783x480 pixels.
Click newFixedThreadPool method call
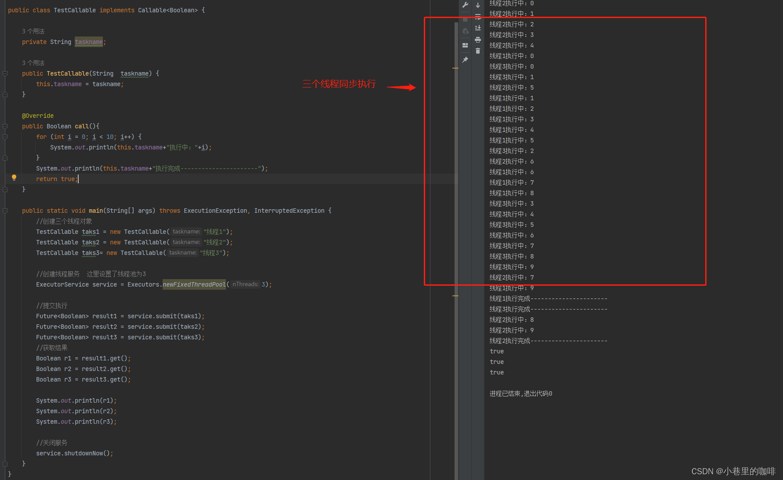coord(194,284)
